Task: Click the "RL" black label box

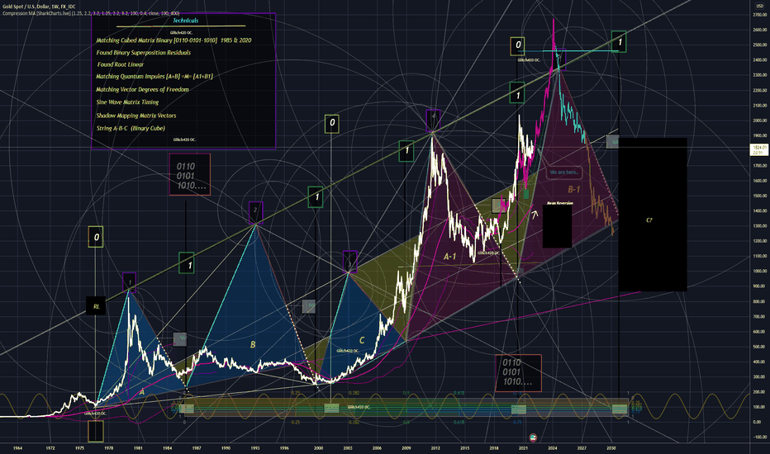Action: pos(96,306)
